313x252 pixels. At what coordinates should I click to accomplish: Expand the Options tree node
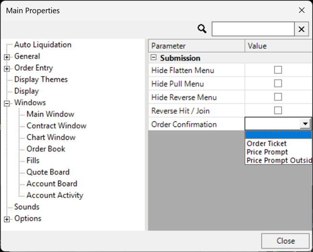click(7, 219)
